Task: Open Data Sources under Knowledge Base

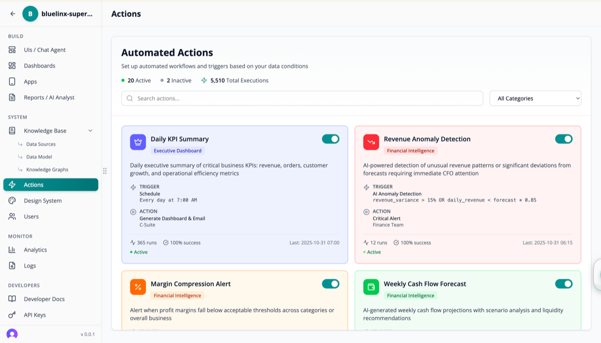Action: pyautogui.click(x=41, y=144)
